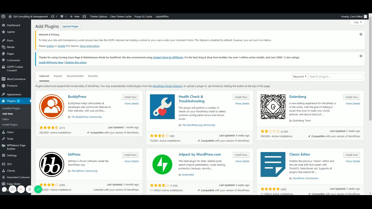Install the BuddyPress plugin now
Image resolution: width=372 pixels, height=209 pixels.
pyautogui.click(x=130, y=97)
